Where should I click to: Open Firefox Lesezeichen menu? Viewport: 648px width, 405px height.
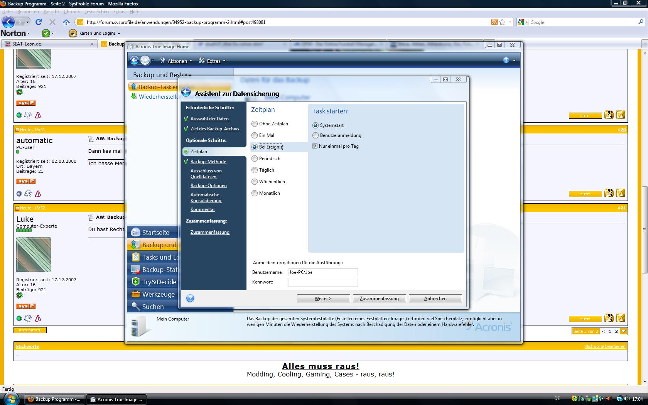click(96, 12)
